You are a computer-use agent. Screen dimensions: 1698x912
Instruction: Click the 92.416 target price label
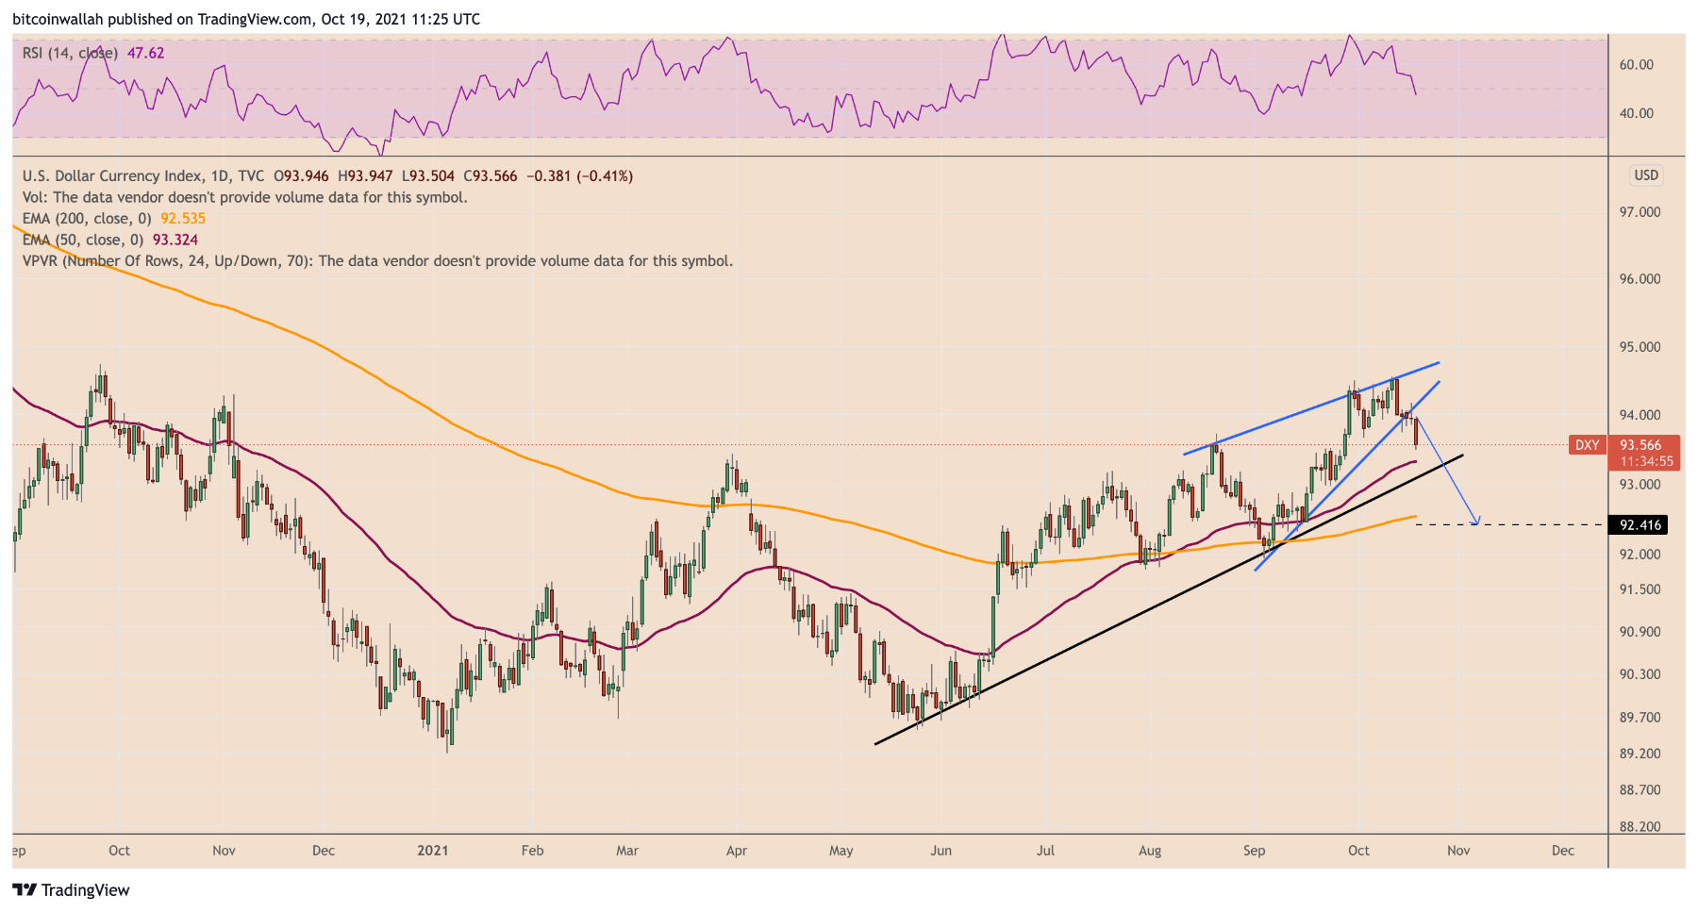click(x=1640, y=525)
